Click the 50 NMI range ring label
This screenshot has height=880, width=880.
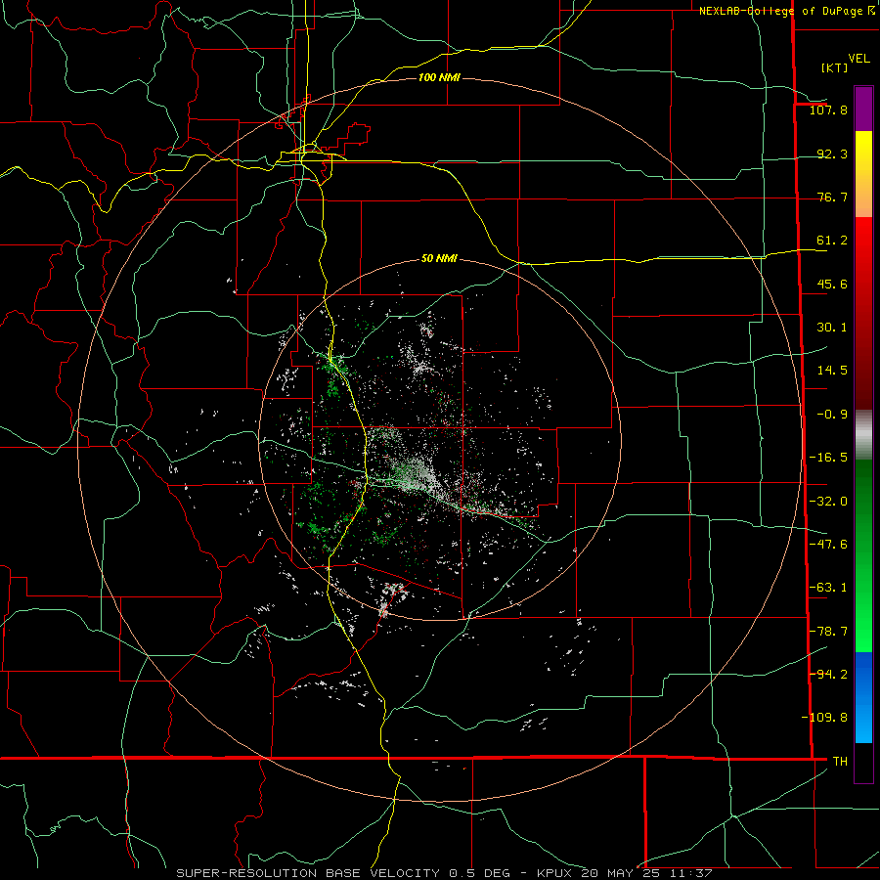439,258
